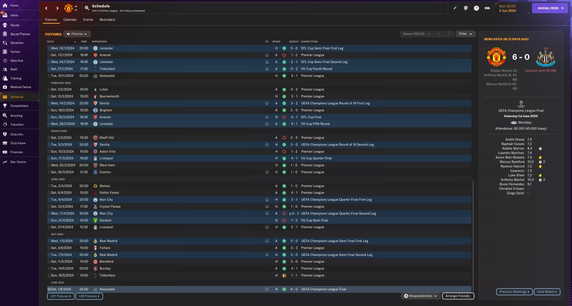Go to previous season arrow
The width and height of the screenshot is (572, 306).
coord(439,34)
